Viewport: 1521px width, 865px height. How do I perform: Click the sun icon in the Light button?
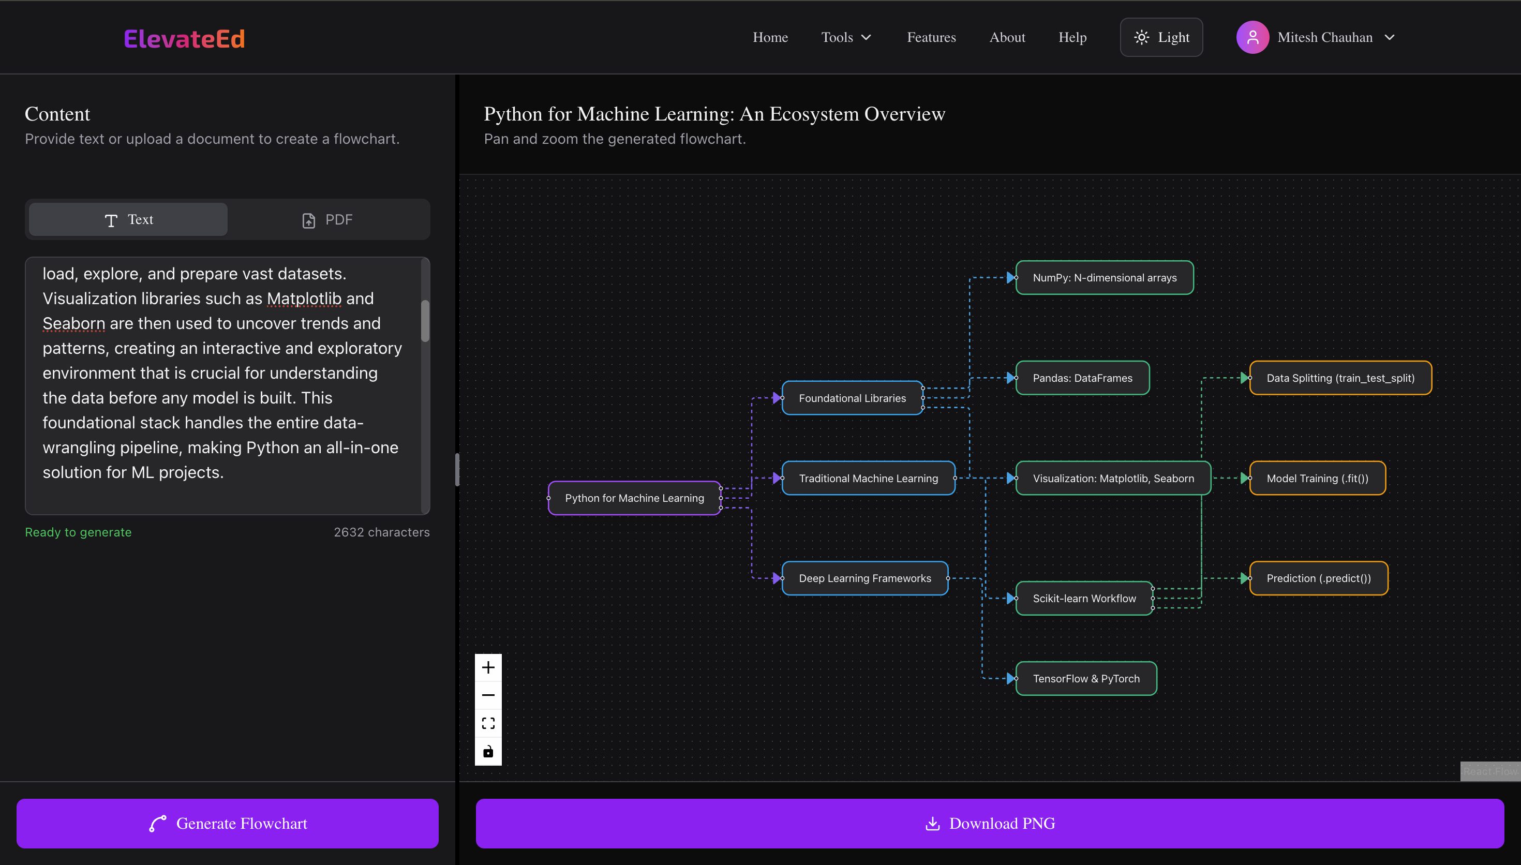click(1141, 37)
